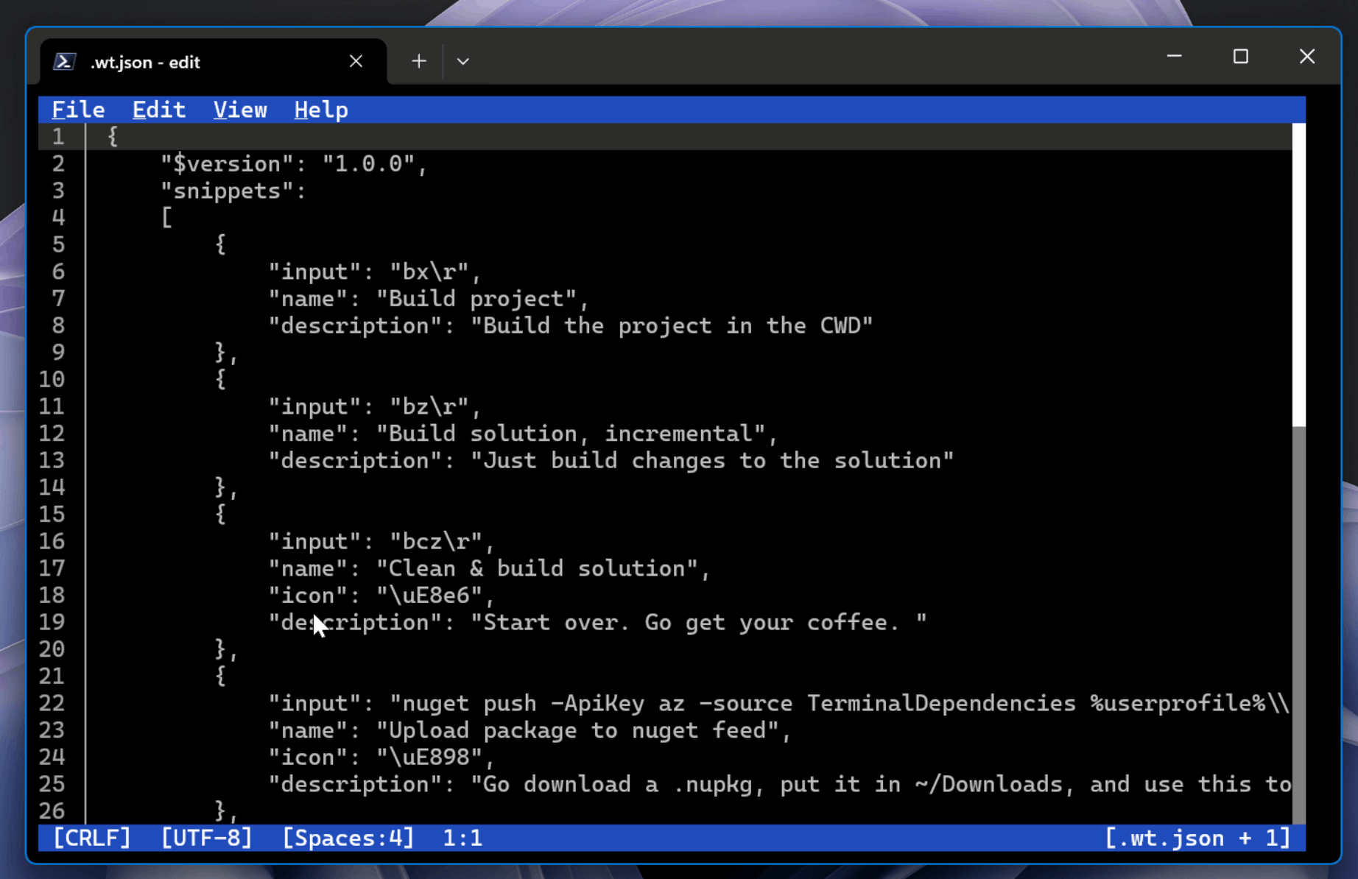The image size is (1358, 879).
Task: Close the Windows Terminal window
Action: point(1307,57)
